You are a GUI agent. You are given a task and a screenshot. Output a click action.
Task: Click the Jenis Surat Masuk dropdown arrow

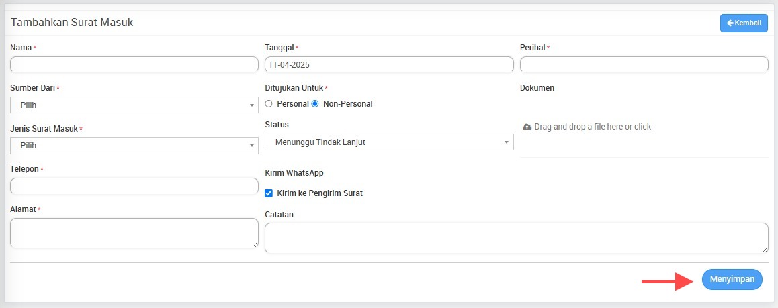point(251,146)
